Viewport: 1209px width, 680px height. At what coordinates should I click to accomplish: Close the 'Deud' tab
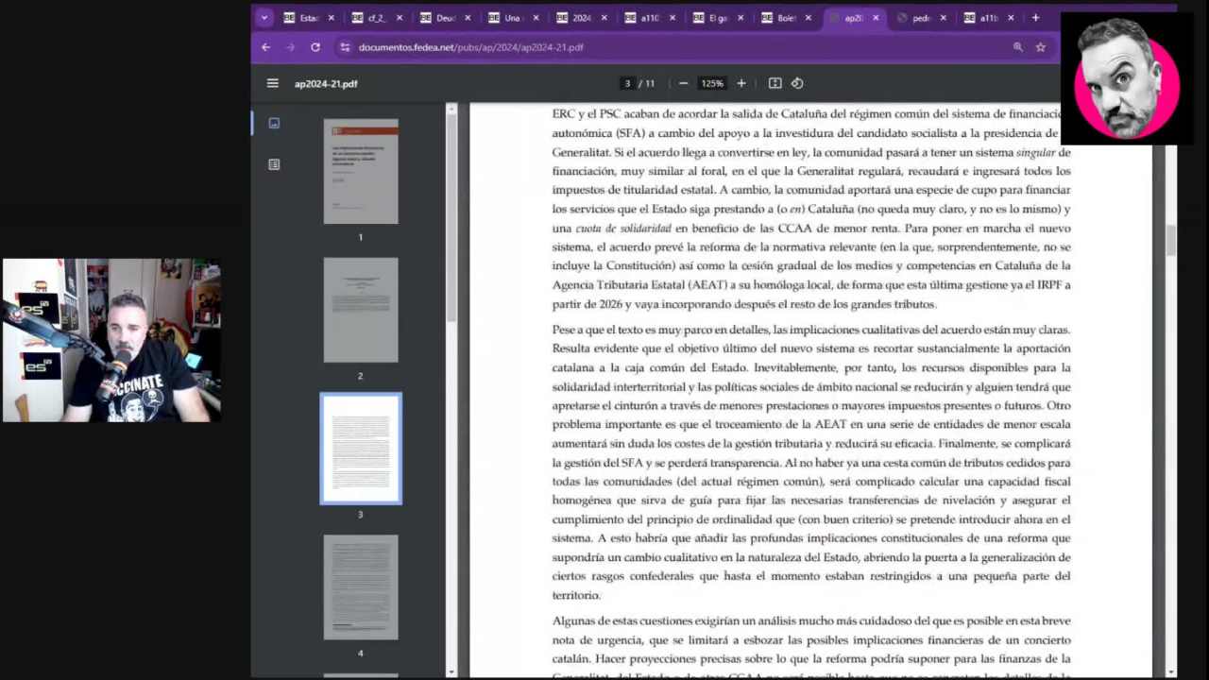tap(468, 18)
